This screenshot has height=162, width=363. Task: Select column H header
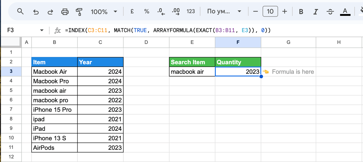pyautogui.click(x=339, y=42)
